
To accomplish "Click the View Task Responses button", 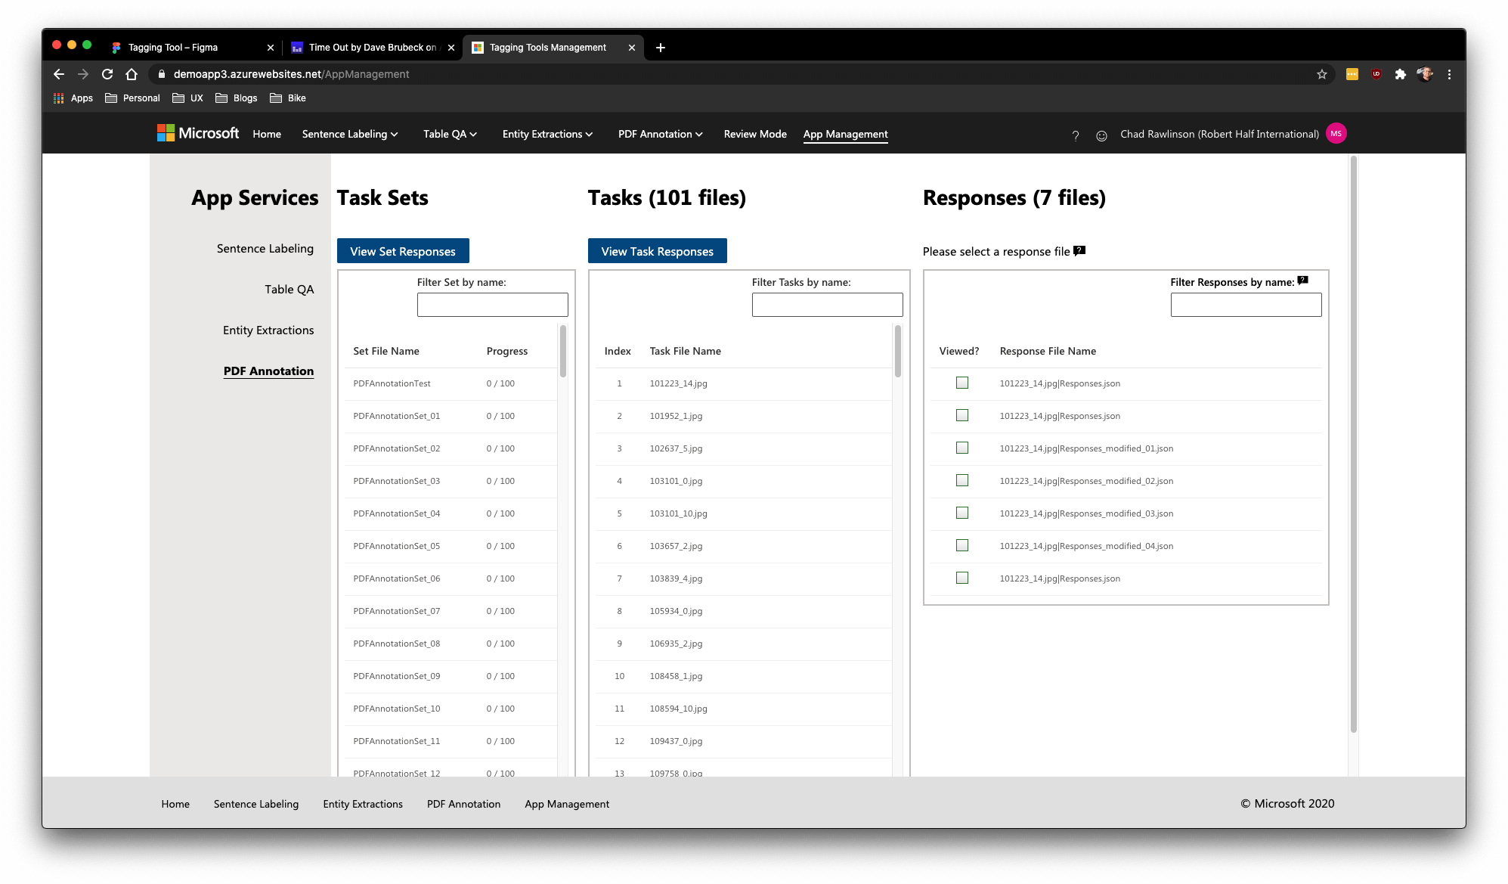I will point(657,251).
